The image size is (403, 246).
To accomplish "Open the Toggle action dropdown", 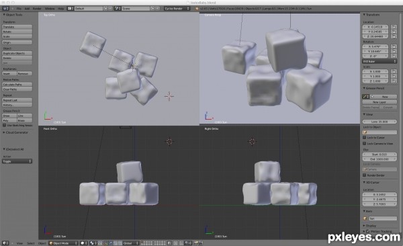I will pyautogui.click(x=17, y=161).
